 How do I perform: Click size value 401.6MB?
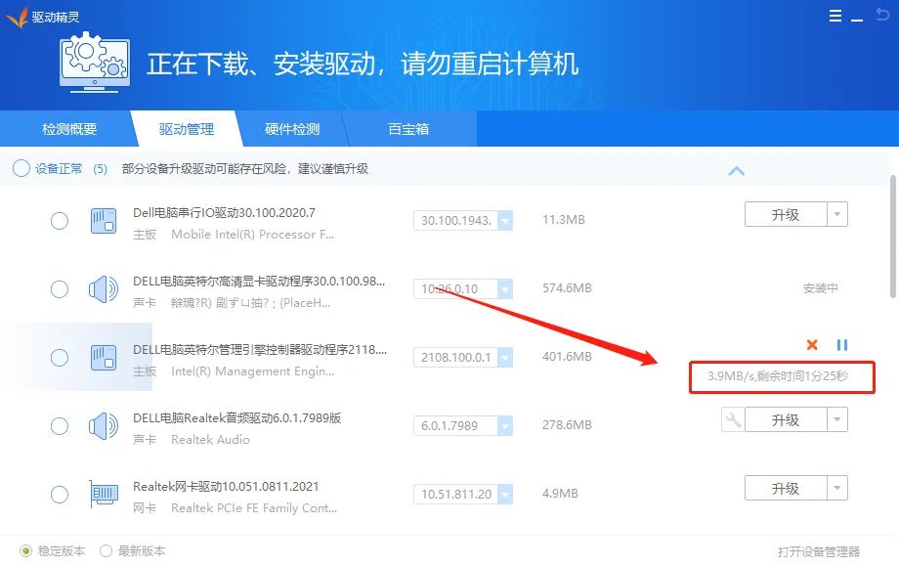[x=567, y=357]
